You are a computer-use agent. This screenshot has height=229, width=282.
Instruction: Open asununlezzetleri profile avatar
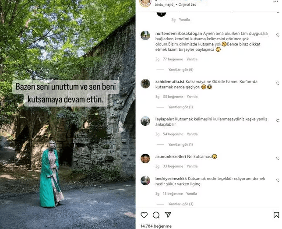pyautogui.click(x=145, y=159)
